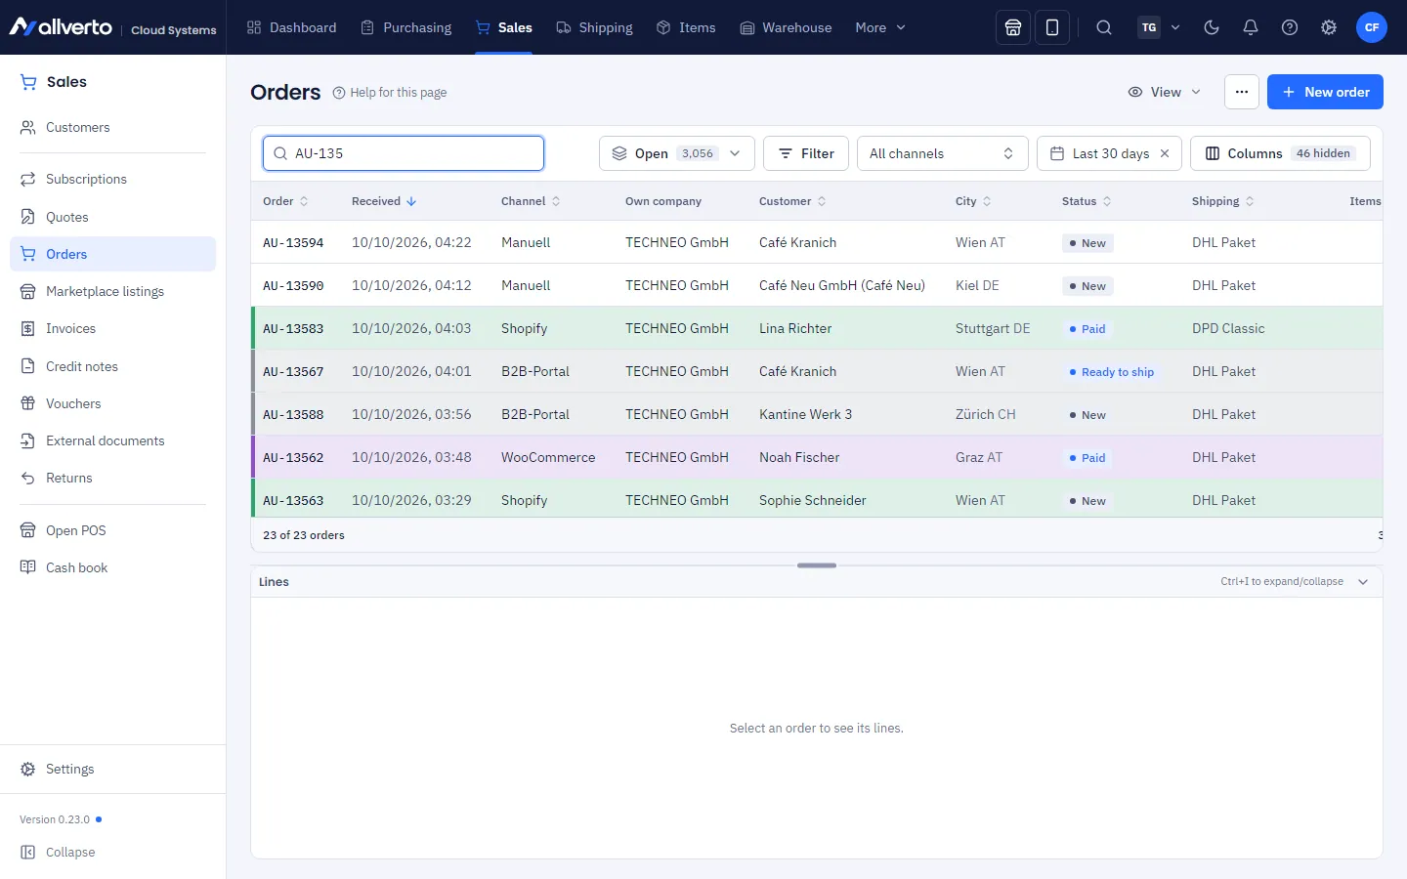
Task: Sort by Shipping column
Action: (x=1223, y=201)
